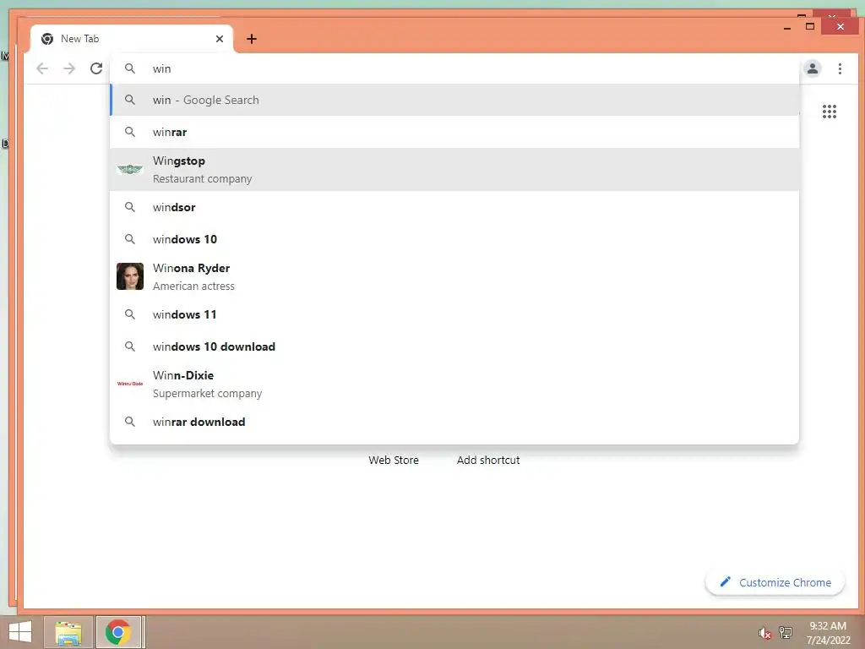Screen dimensions: 865x649
Task: Click search icon beside 'windsor'
Action: coord(129,207)
